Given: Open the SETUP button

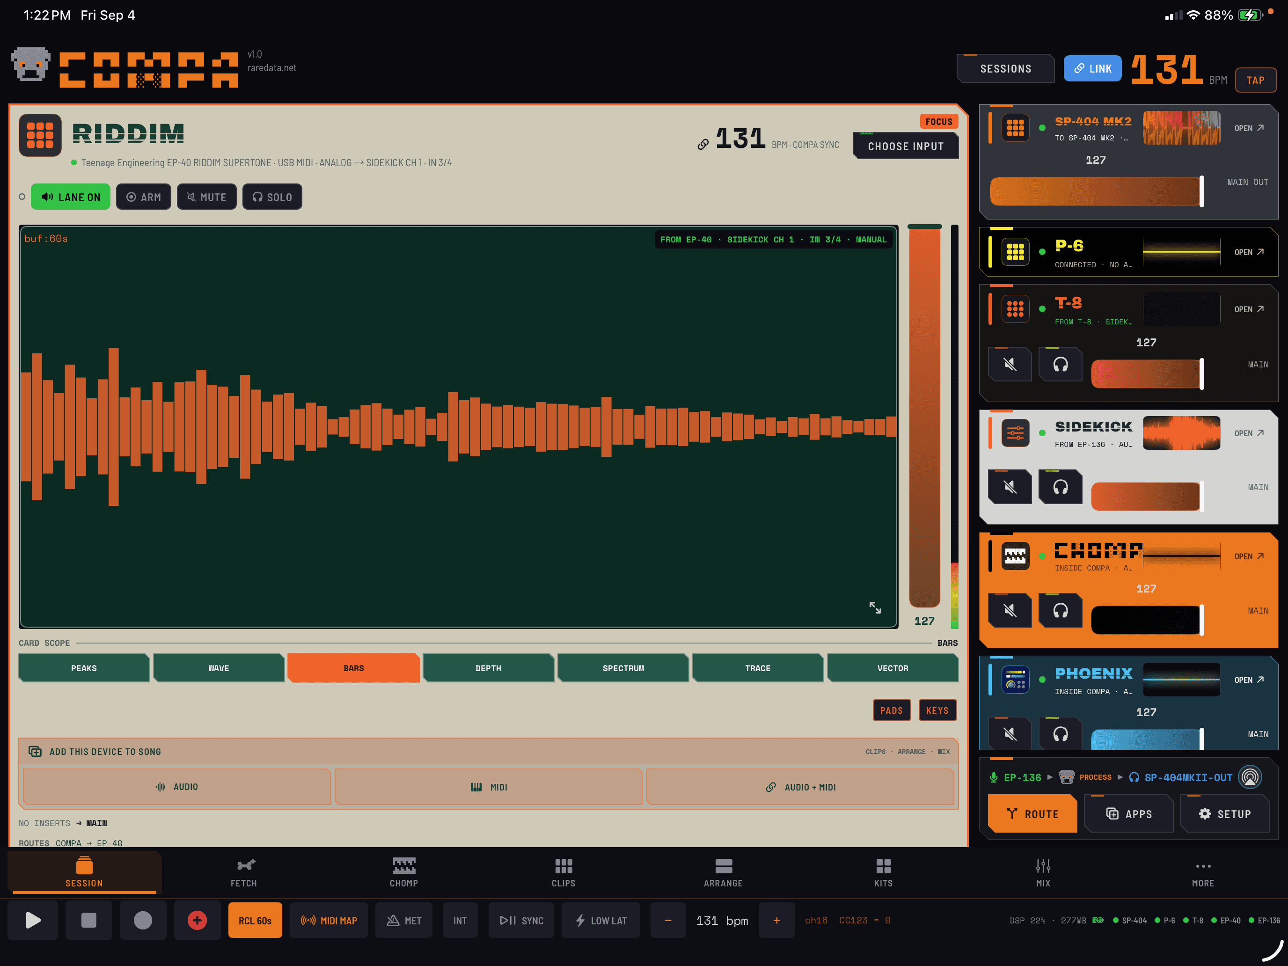Looking at the screenshot, I should pos(1224,814).
